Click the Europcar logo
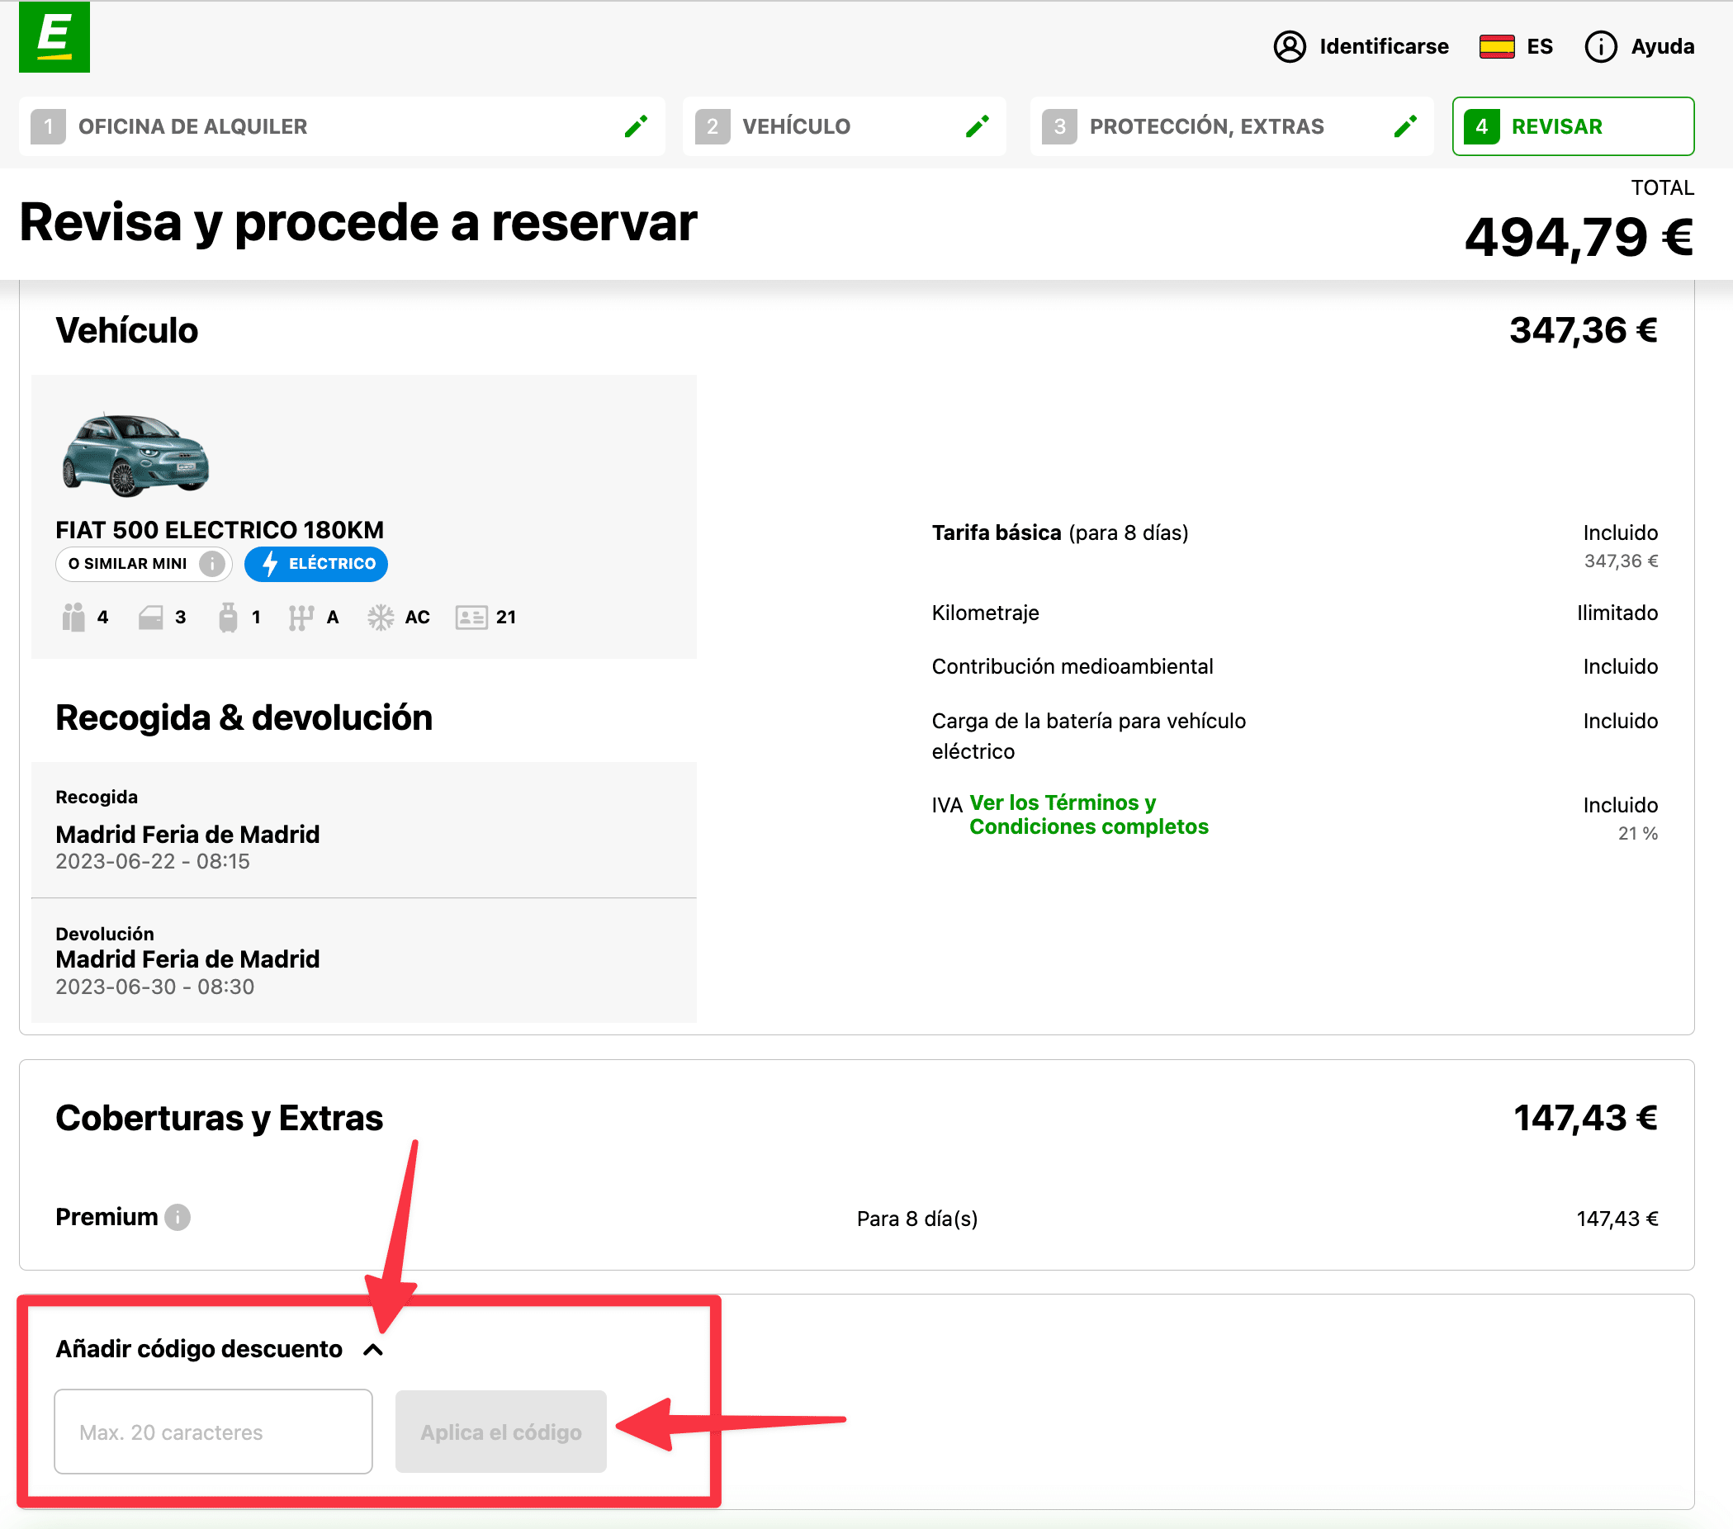This screenshot has height=1529, width=1733. point(54,37)
